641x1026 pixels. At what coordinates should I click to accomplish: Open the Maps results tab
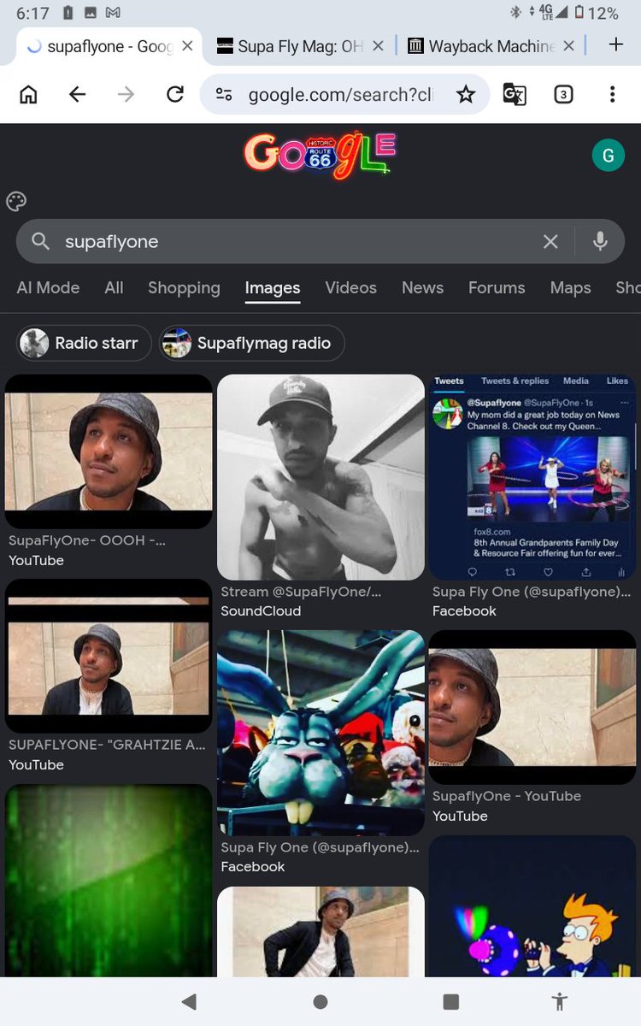570,288
